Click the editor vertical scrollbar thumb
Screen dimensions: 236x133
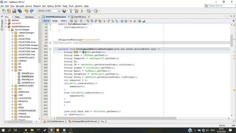coord(232,40)
